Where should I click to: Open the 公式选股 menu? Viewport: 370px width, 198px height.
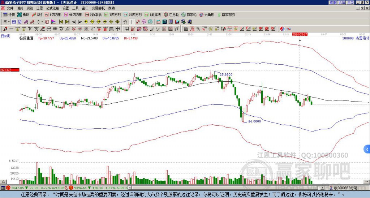[x=53, y=8]
